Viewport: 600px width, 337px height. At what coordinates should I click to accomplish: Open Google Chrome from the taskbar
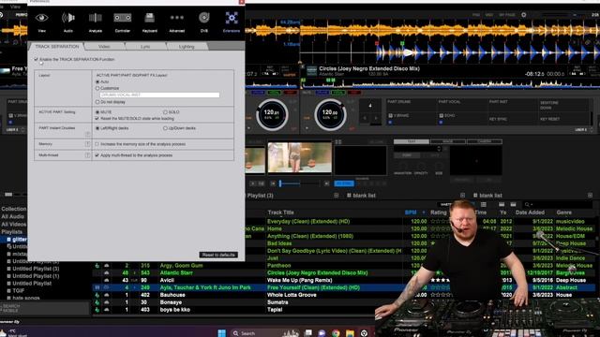pyautogui.click(x=336, y=333)
